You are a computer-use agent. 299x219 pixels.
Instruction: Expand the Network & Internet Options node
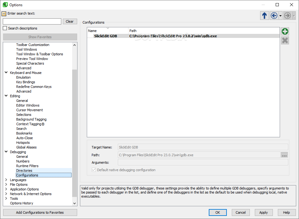[x=6, y=194]
